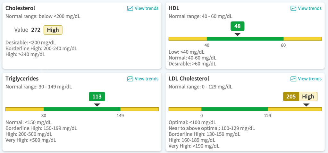Viewport: 328px width, 153px height.
Task: Click the trends chart icon in LDL Cholesterol card
Action: (x=293, y=79)
